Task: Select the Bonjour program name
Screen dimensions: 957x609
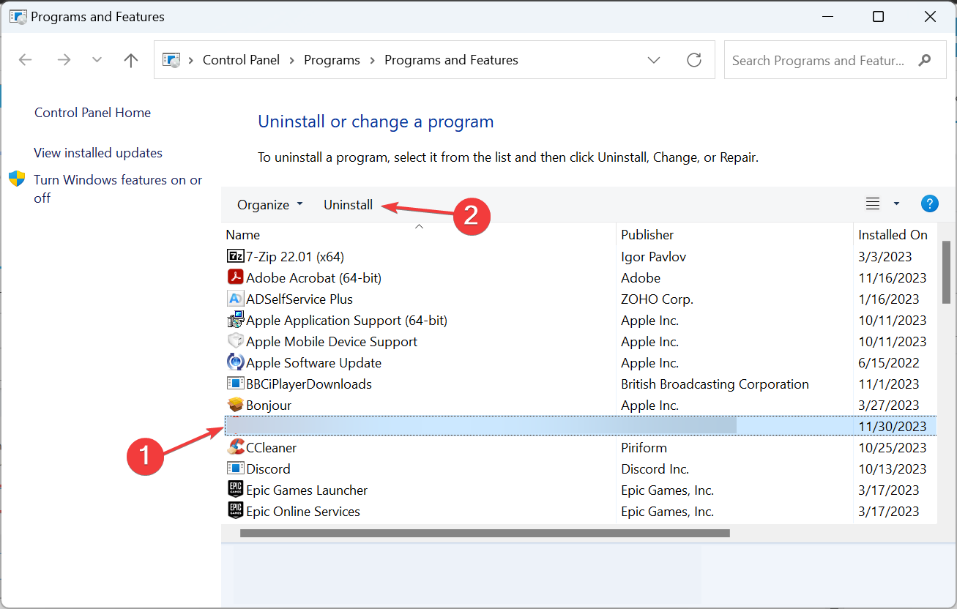Action: [269, 405]
